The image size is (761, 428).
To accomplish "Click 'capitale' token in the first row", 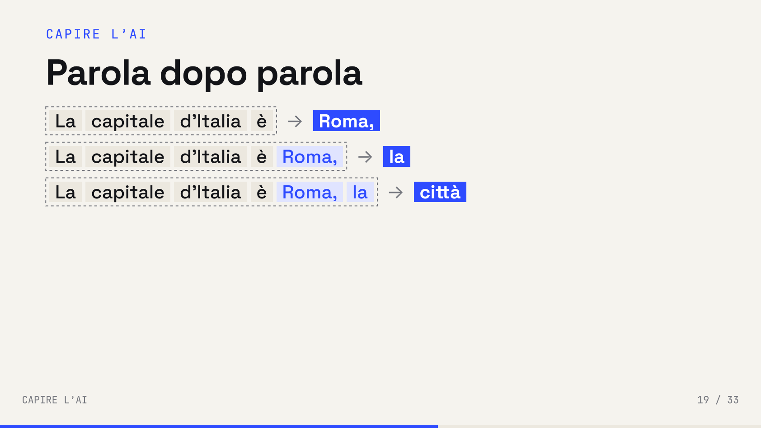I will (x=128, y=121).
